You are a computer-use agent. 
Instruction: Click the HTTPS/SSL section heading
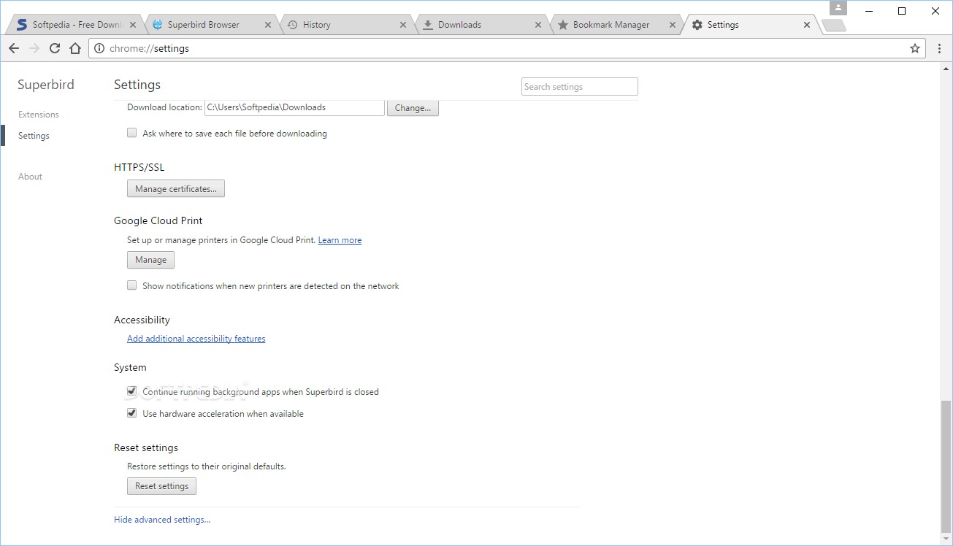point(139,167)
